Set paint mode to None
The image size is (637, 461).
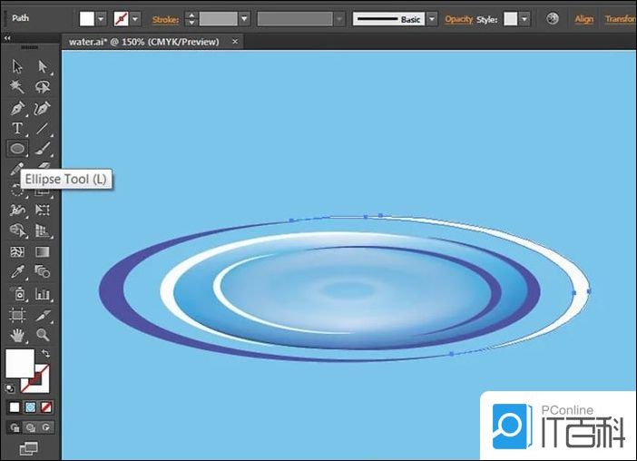46,407
